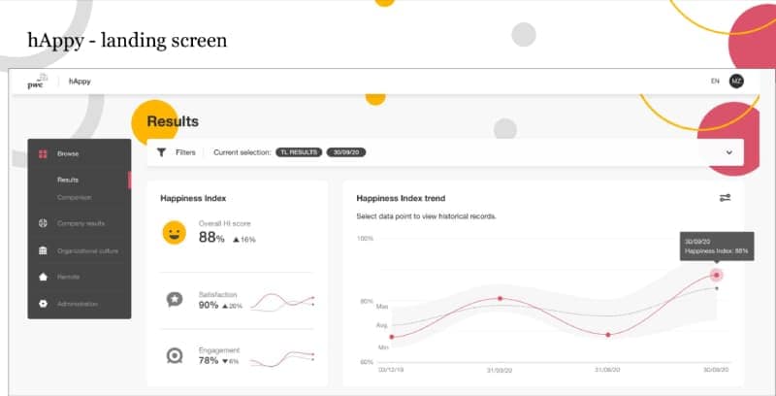776x396 pixels.
Task: Open the EN language selector
Action: click(715, 82)
